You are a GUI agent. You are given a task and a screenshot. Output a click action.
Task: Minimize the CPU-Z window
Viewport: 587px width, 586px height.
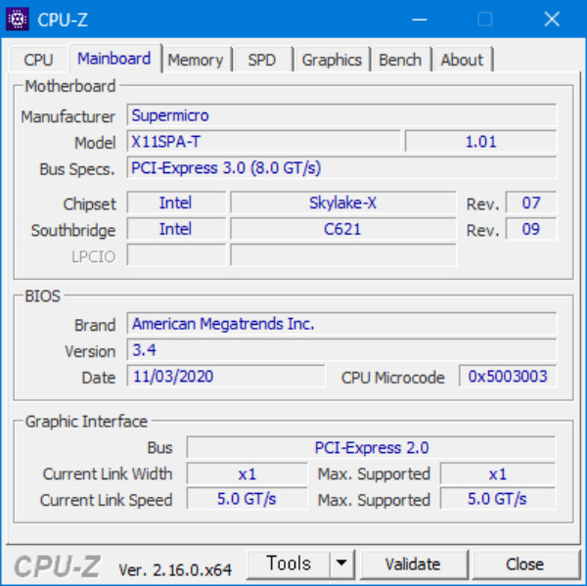pos(420,20)
